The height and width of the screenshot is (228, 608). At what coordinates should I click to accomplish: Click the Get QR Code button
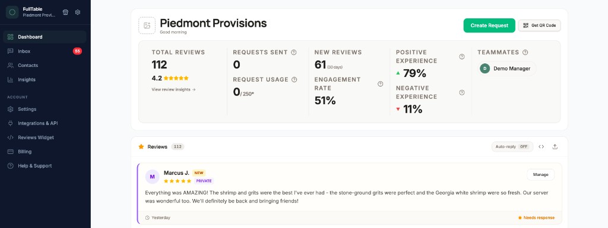click(539, 25)
